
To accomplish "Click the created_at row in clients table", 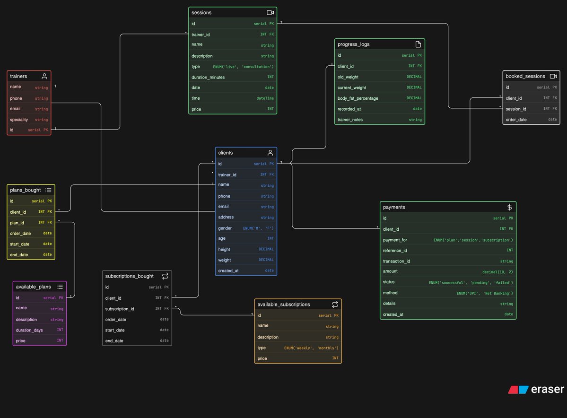I will click(246, 270).
